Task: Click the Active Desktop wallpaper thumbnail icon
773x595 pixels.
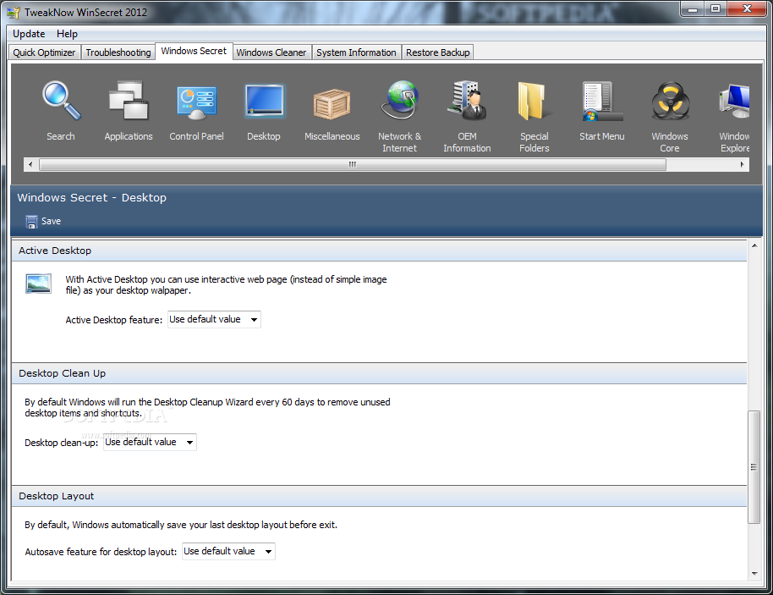Action: [38, 284]
